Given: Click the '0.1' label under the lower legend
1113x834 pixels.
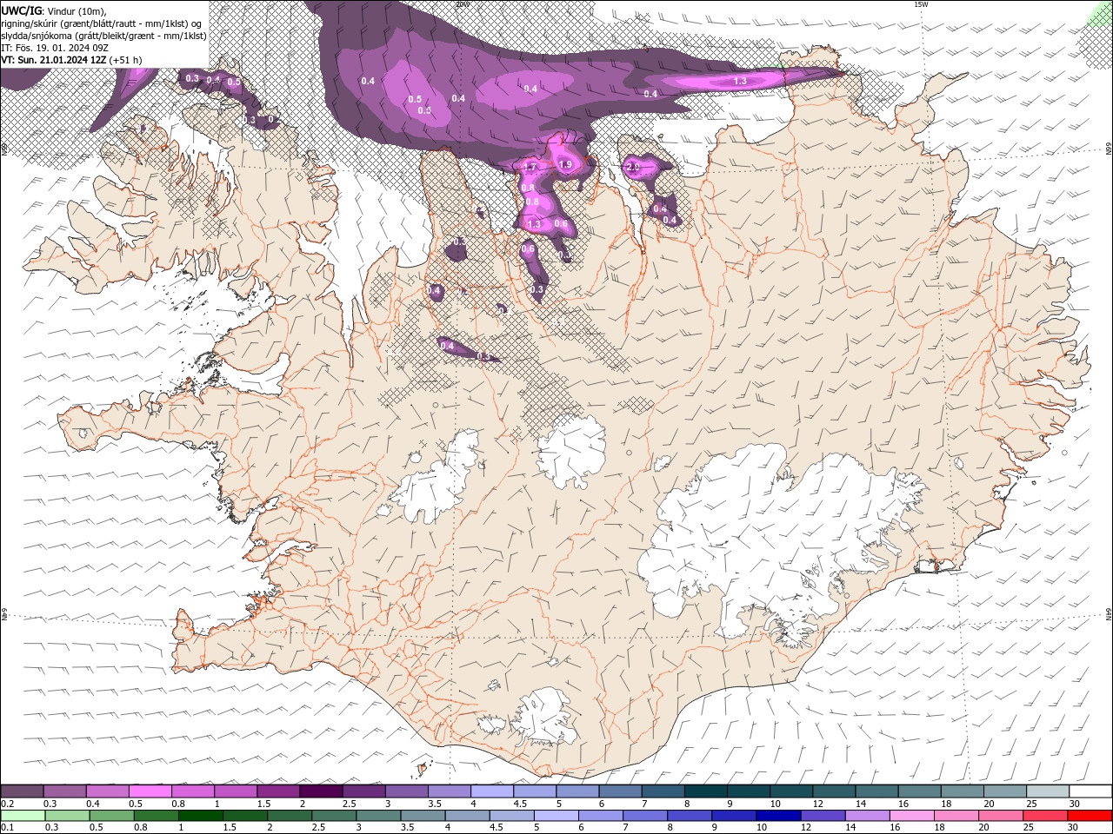Looking at the screenshot, I should point(8,828).
